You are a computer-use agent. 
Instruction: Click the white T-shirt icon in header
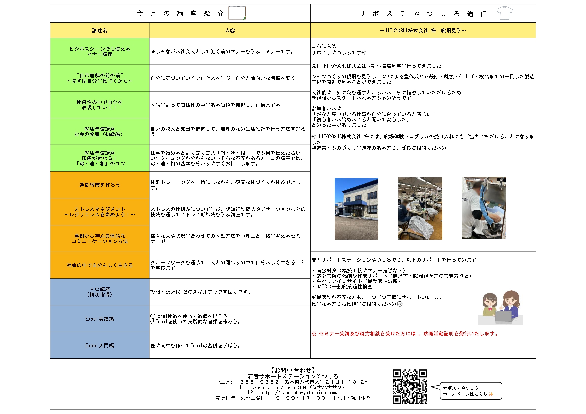coord(504,13)
